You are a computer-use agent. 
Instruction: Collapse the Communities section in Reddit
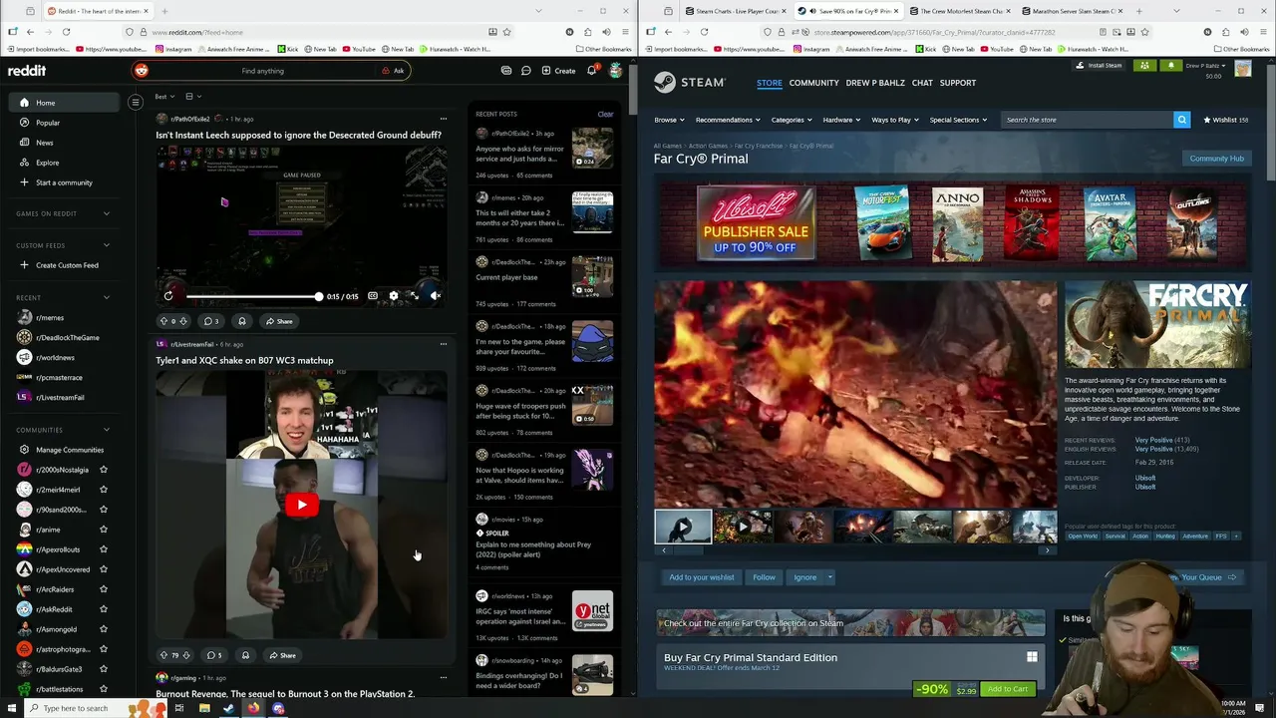107,430
